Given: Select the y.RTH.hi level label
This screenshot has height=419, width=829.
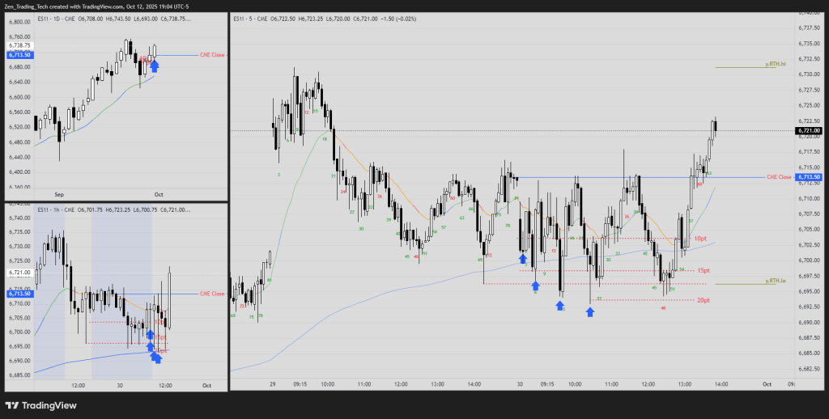Looking at the screenshot, I should pos(776,64).
